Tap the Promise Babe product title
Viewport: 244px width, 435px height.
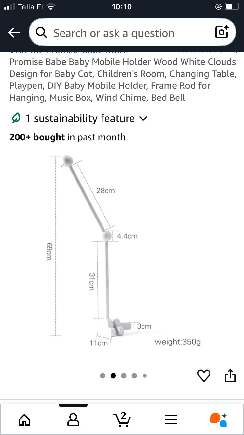pyautogui.click(x=122, y=80)
